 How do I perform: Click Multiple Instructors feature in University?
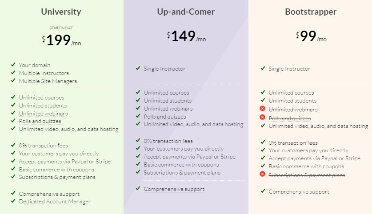tap(44, 73)
